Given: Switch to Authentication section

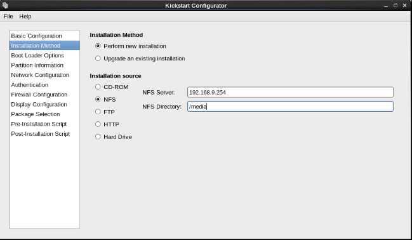Looking at the screenshot, I should click(44, 85).
